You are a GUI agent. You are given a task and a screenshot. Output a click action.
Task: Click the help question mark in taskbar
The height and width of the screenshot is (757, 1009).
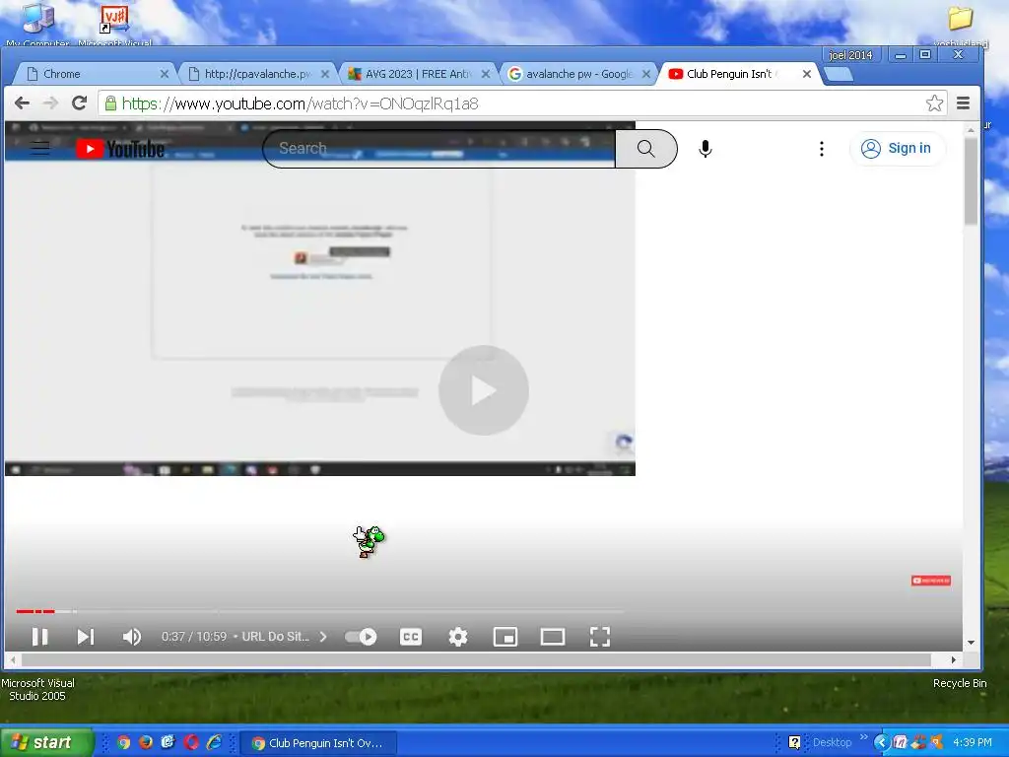(x=794, y=742)
